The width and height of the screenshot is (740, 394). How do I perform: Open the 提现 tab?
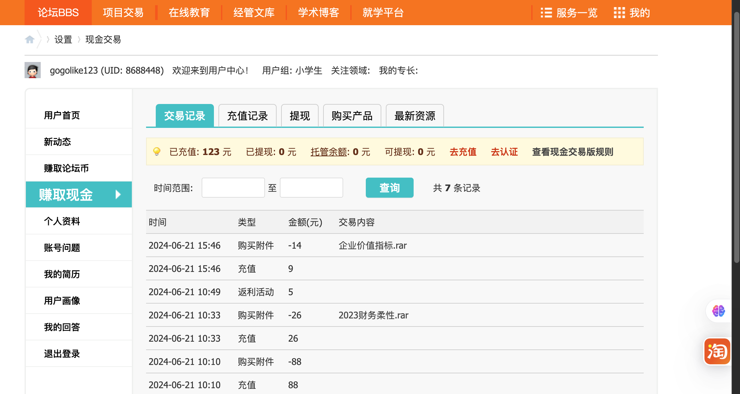point(300,116)
